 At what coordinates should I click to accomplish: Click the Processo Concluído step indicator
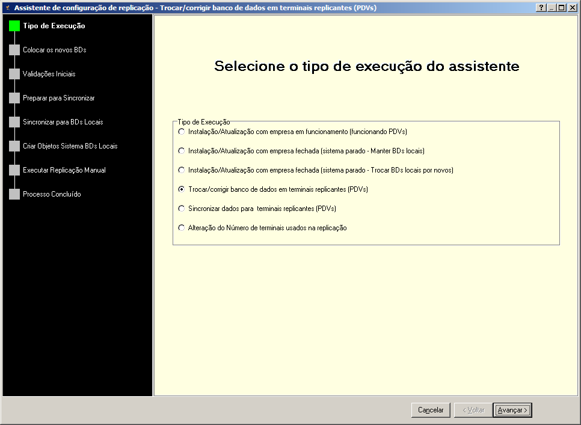14,194
